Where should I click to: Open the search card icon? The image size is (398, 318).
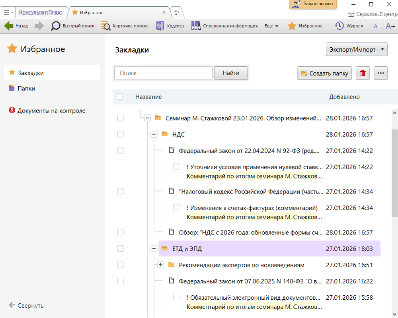(106, 26)
